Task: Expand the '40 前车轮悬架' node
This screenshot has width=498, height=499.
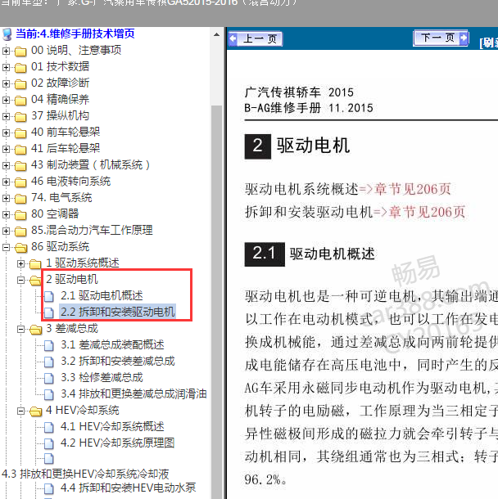Action: pos(6,133)
